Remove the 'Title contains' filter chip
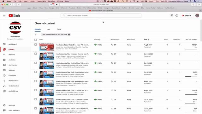Viewport: 202px width, 114px height. tap(69, 35)
